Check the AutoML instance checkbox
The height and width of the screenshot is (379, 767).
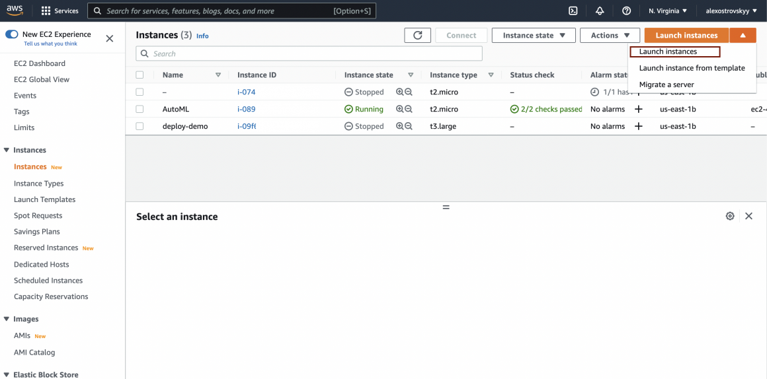tap(140, 109)
